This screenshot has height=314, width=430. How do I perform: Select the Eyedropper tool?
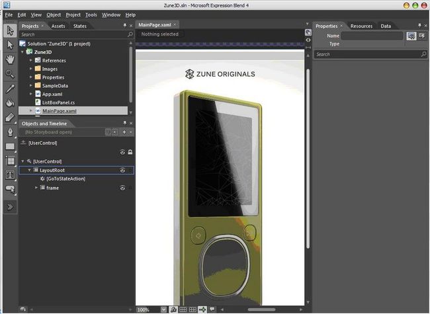coord(10,89)
